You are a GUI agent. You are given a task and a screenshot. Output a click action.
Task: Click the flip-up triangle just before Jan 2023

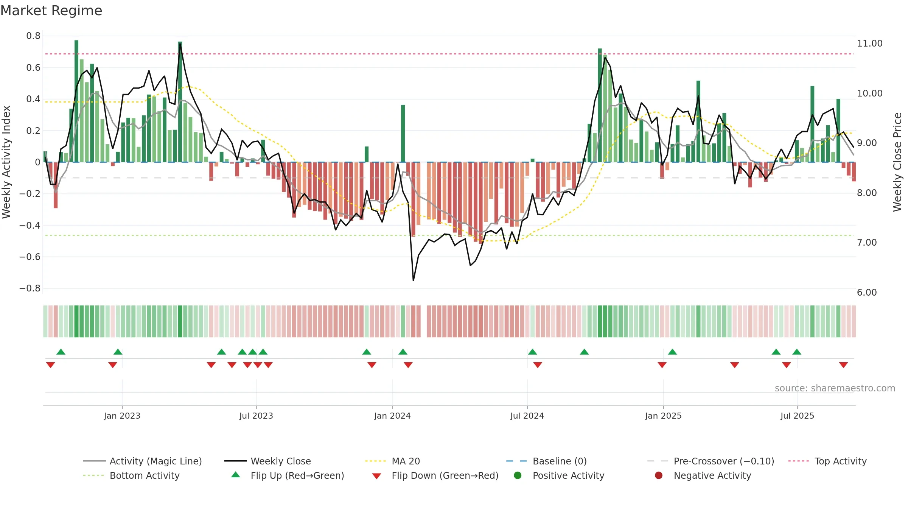(x=118, y=352)
